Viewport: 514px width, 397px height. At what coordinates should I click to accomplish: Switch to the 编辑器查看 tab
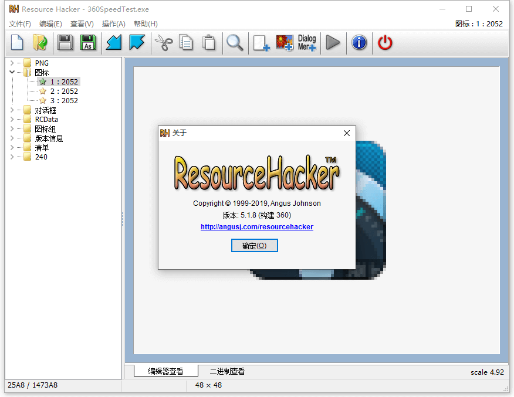pos(165,371)
